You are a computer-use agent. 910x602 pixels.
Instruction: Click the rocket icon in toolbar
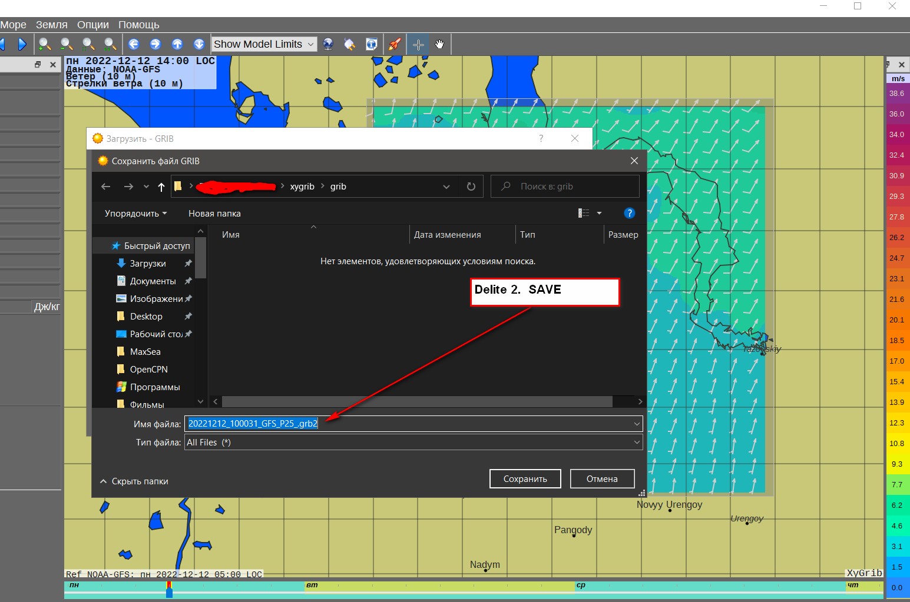coord(395,44)
